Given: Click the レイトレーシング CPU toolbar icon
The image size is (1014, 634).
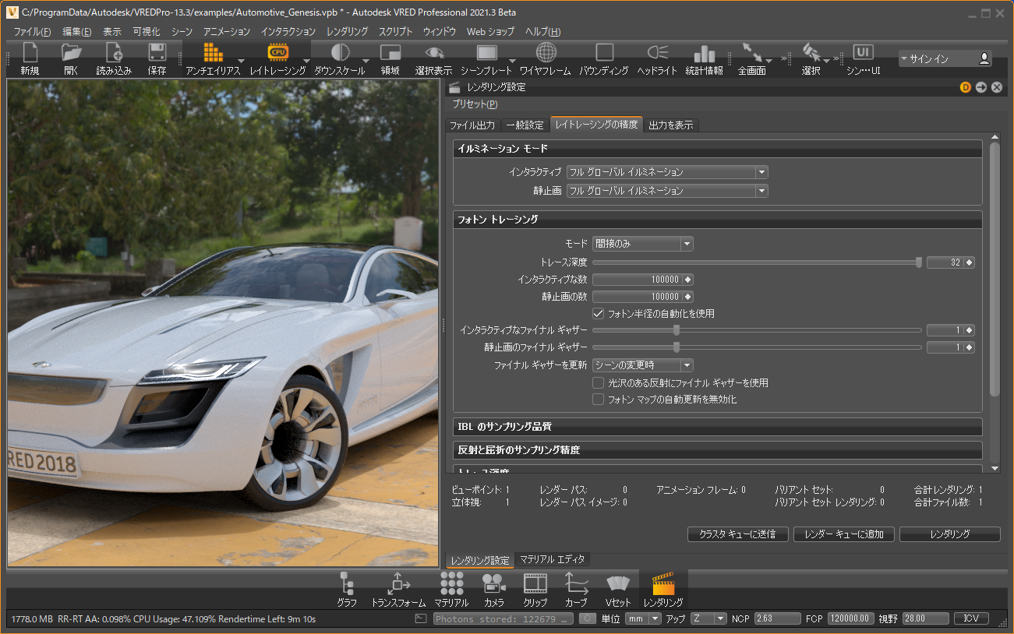Looking at the screenshot, I should (277, 53).
